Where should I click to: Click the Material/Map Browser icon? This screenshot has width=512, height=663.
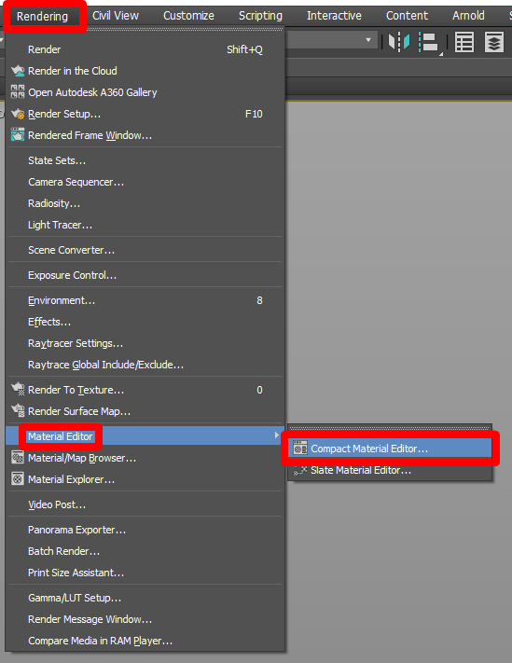(x=18, y=458)
